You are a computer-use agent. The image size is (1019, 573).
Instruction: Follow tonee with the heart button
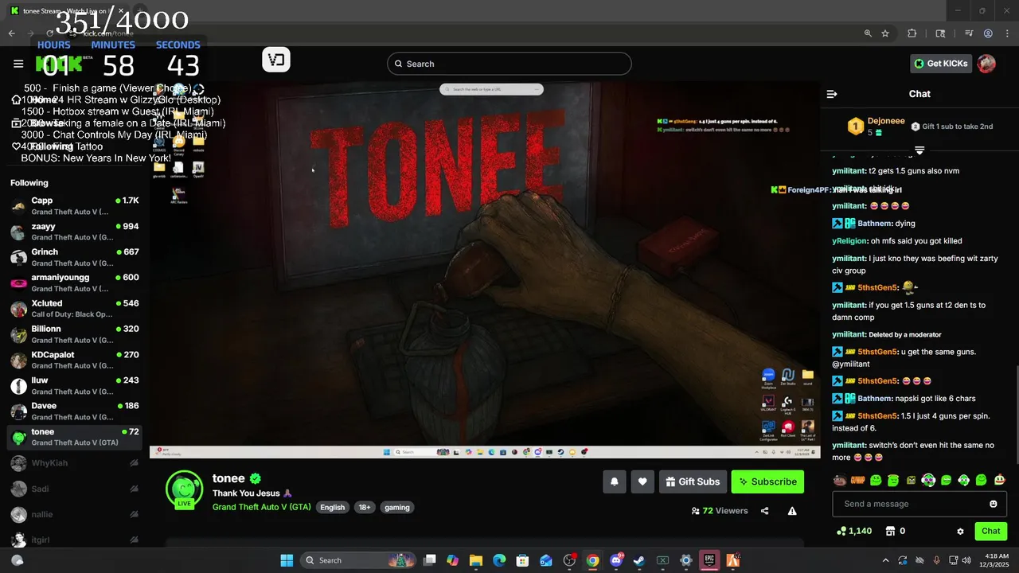coord(642,481)
